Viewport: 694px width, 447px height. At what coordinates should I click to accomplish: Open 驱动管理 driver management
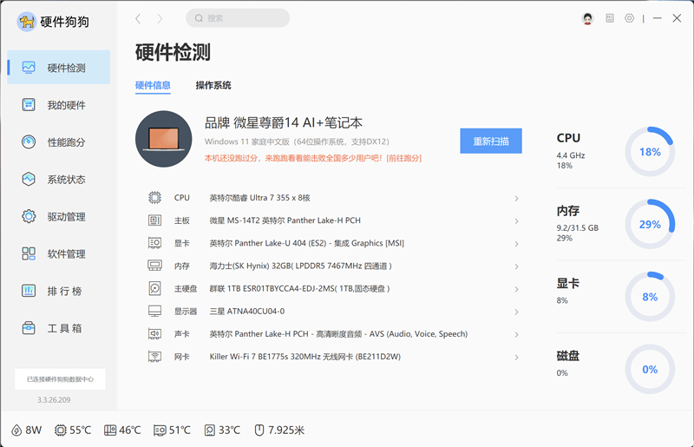point(58,217)
